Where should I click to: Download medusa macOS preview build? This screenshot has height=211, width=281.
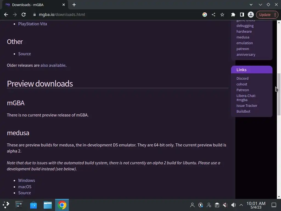(25, 187)
